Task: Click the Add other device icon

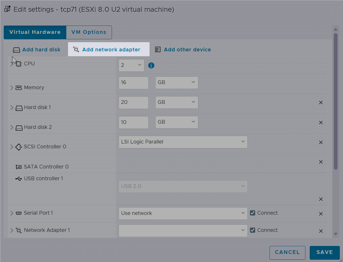Action: [x=158, y=50]
